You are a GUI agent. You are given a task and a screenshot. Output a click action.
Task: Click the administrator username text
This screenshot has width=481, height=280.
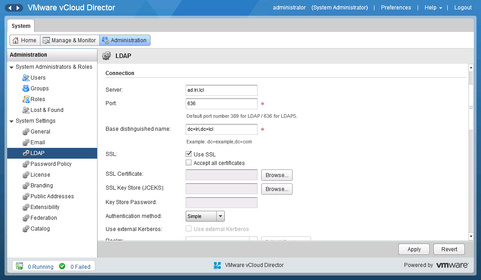click(x=289, y=8)
